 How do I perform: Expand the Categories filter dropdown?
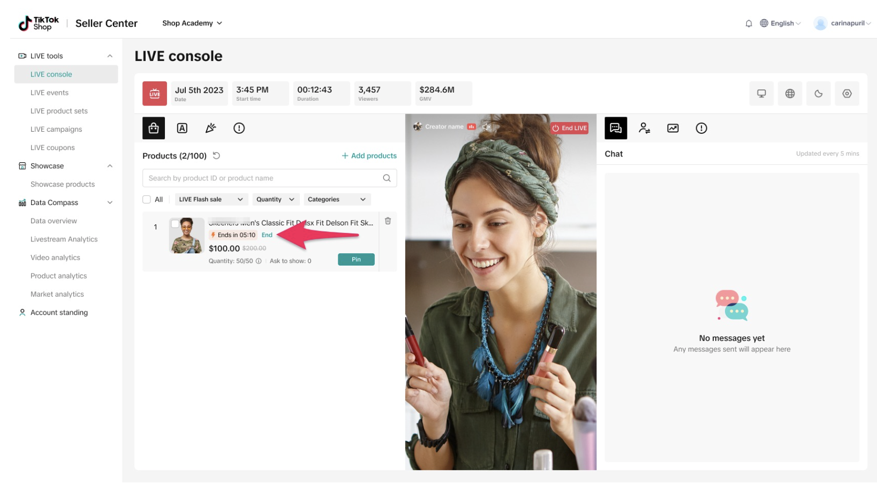click(x=336, y=200)
